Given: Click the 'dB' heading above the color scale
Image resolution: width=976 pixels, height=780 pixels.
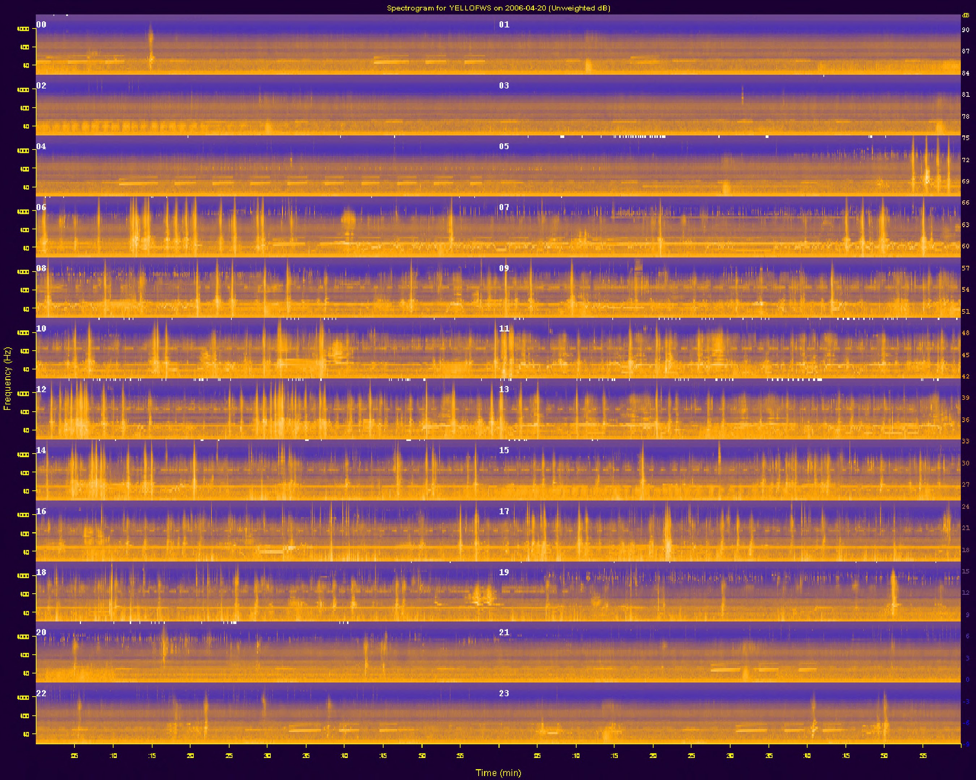Looking at the screenshot, I should click(966, 16).
